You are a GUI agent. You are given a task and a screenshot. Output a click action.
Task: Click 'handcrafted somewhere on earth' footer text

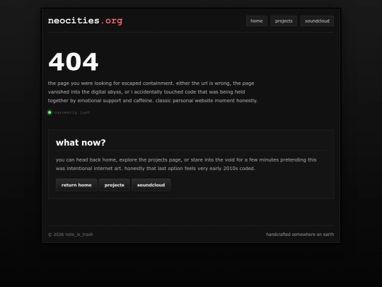click(300, 235)
